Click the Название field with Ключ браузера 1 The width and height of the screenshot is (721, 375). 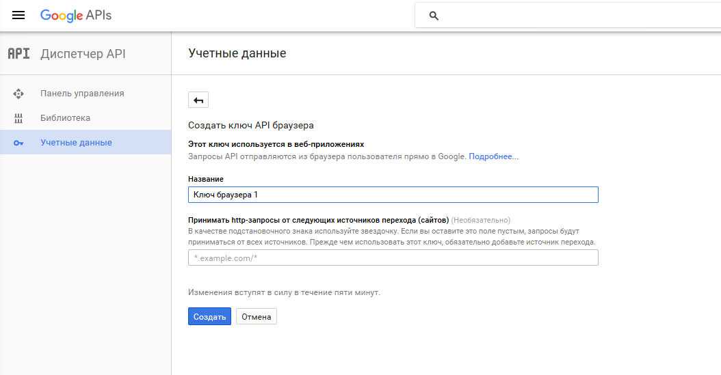coord(393,195)
